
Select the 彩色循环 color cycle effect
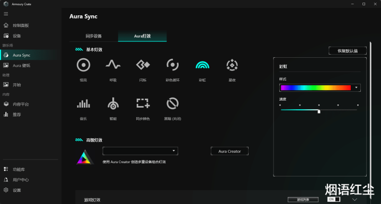173,65
